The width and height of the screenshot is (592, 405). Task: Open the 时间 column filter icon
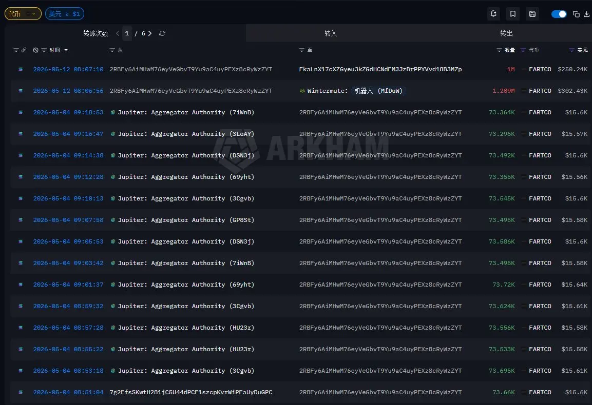(44, 50)
